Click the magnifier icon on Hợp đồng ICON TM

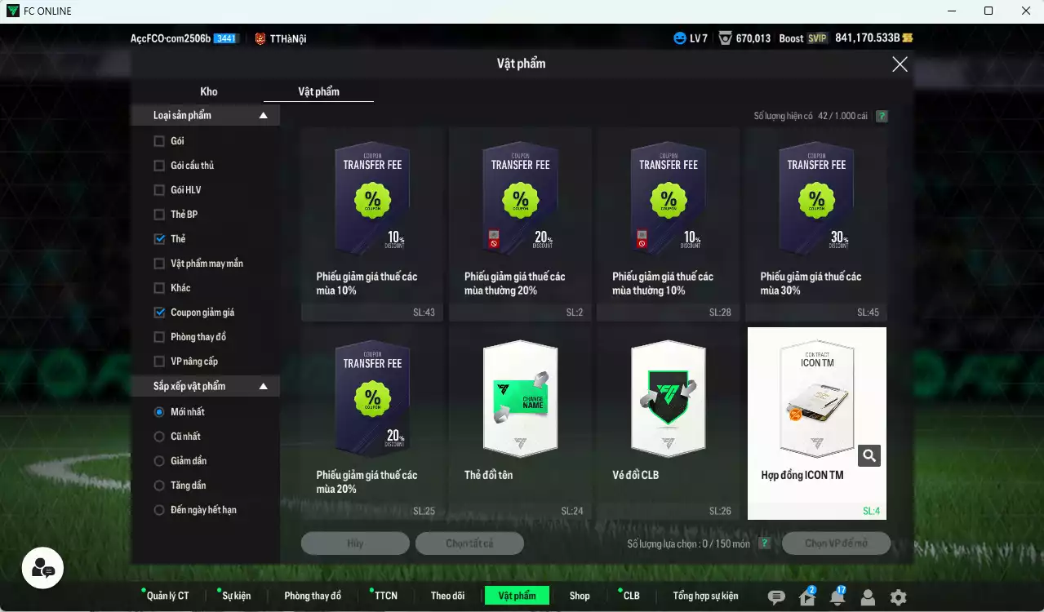(x=869, y=455)
